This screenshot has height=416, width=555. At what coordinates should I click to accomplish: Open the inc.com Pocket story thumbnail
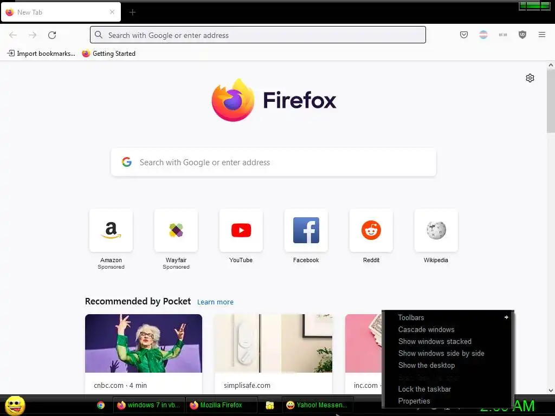coord(364,343)
